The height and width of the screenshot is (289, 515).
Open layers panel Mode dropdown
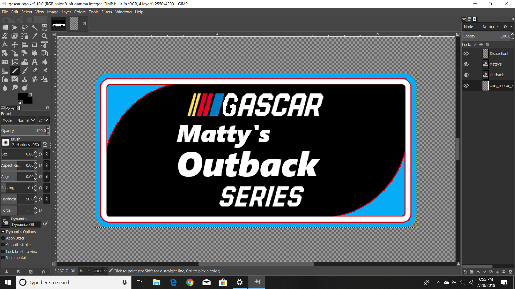482,27
